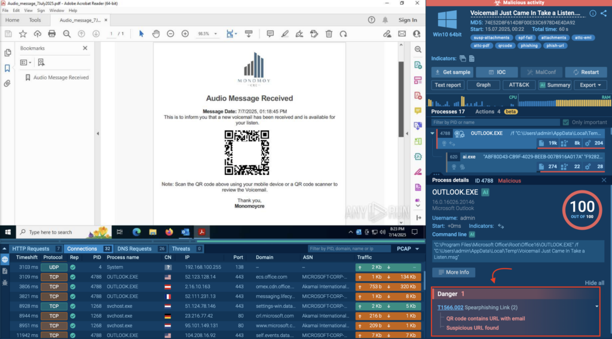
Task: Add a comment with the sticky note tool
Action: [270, 34]
